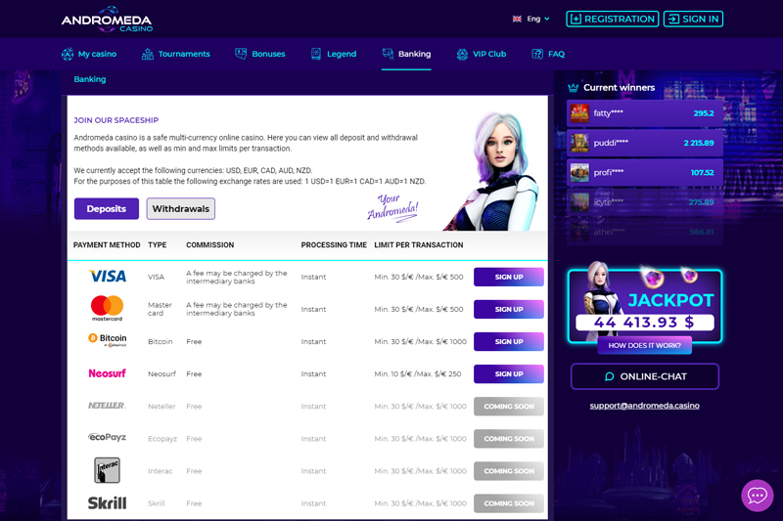Click COMING SOON in the Interac row
The height and width of the screenshot is (521, 783).
[x=509, y=471]
